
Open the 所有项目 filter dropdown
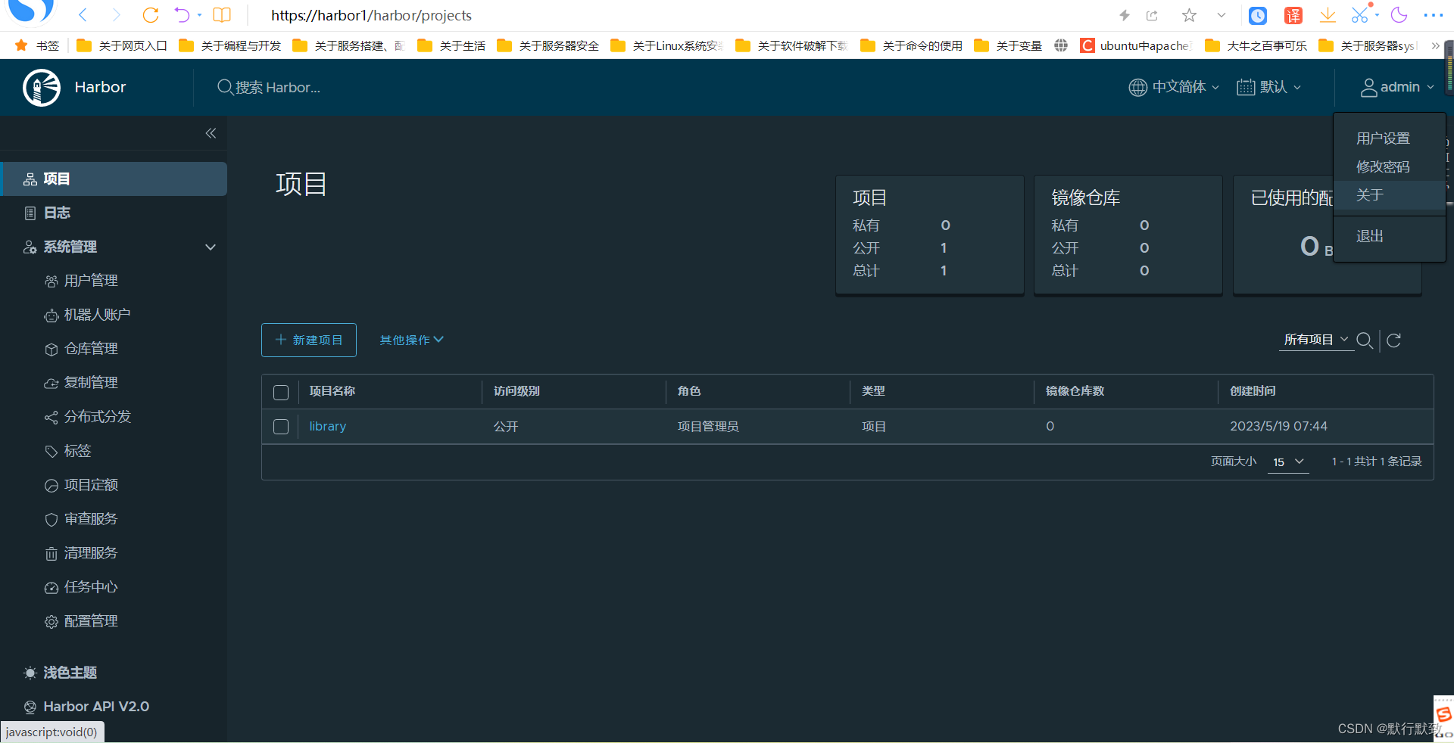pos(1315,340)
